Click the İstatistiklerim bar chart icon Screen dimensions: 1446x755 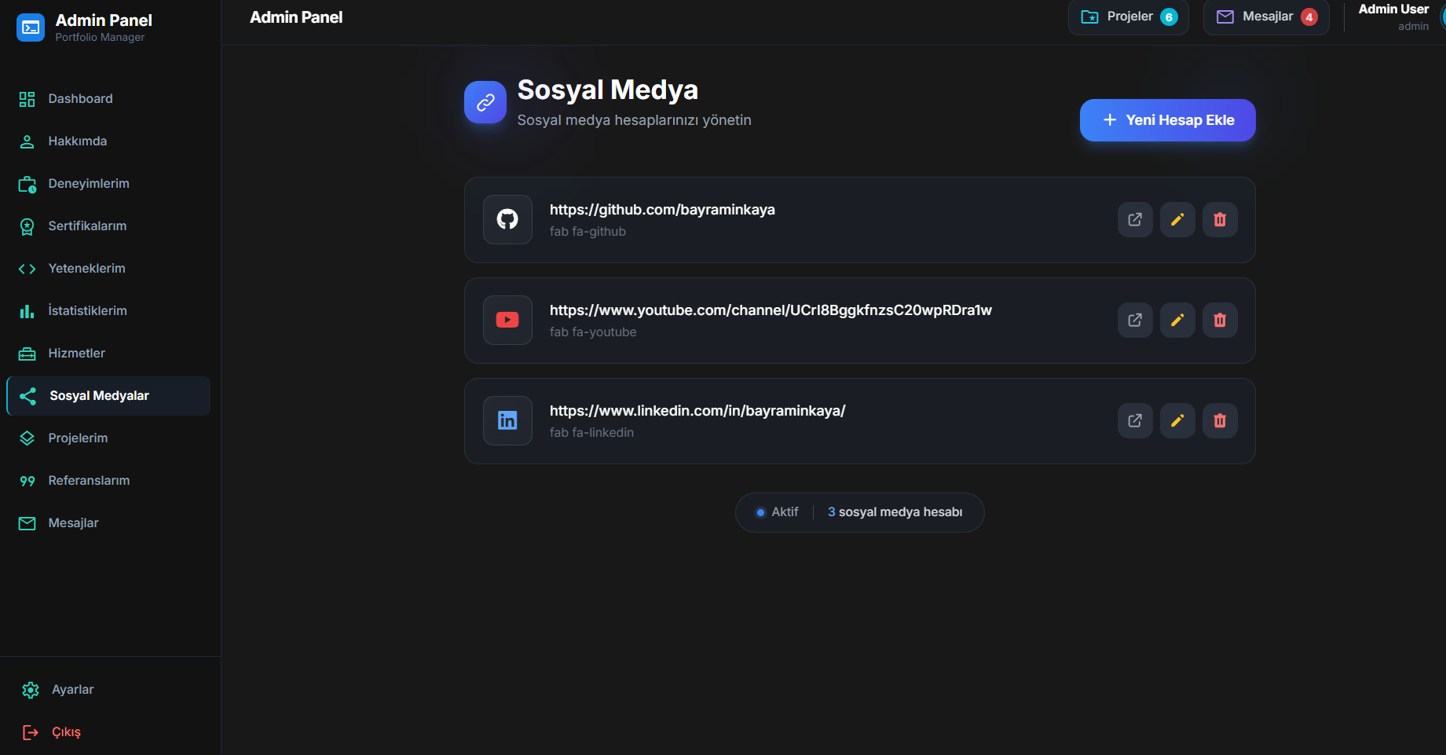[27, 311]
